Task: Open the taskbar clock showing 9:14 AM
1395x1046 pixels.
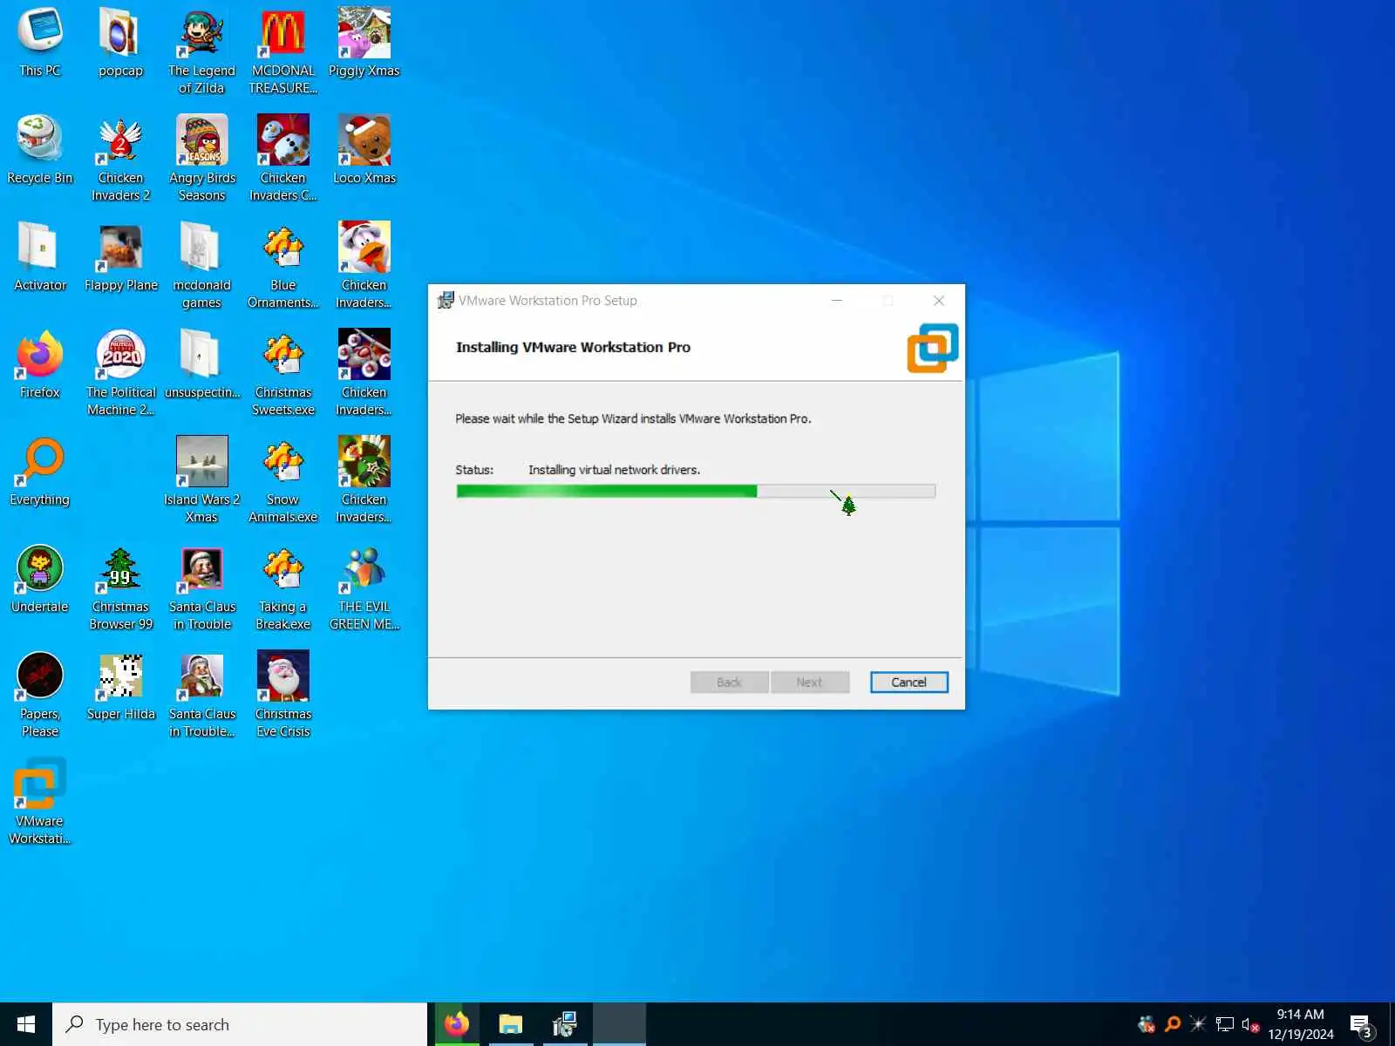Action: pyautogui.click(x=1301, y=1024)
